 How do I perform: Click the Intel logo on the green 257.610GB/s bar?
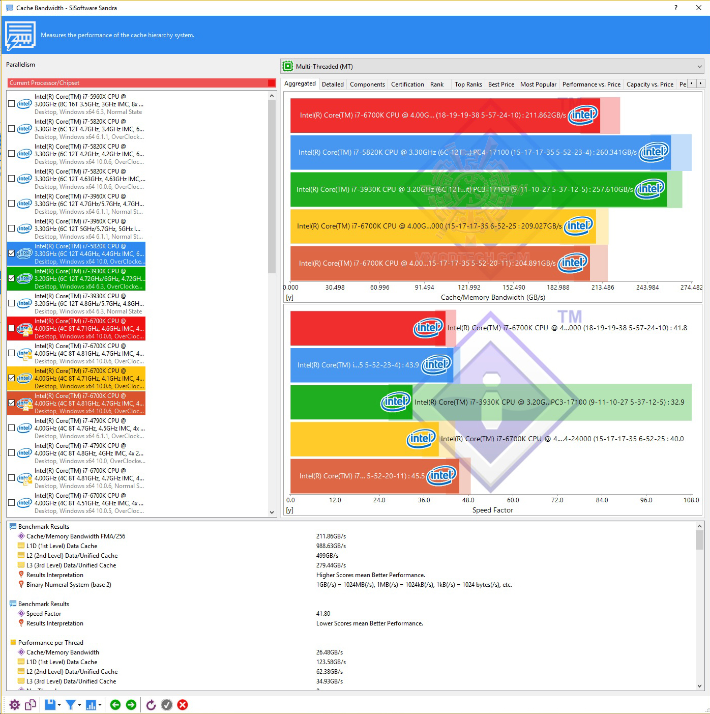pyautogui.click(x=650, y=189)
